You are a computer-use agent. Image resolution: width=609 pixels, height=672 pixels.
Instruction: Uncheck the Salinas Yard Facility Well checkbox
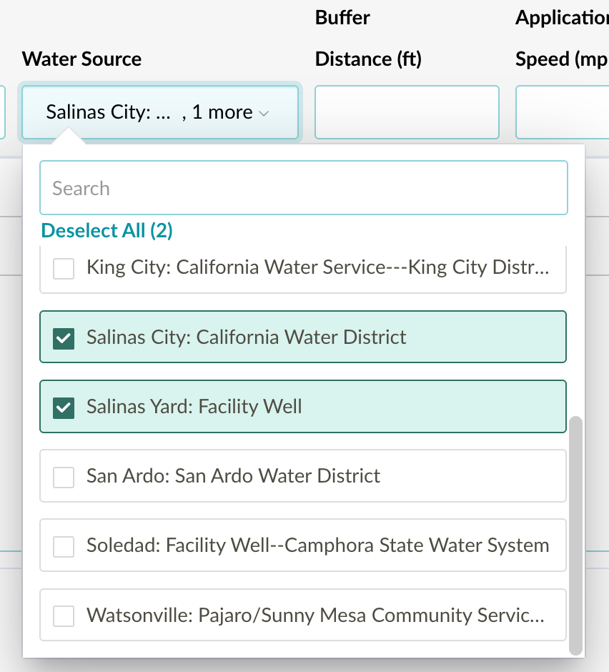coord(64,407)
